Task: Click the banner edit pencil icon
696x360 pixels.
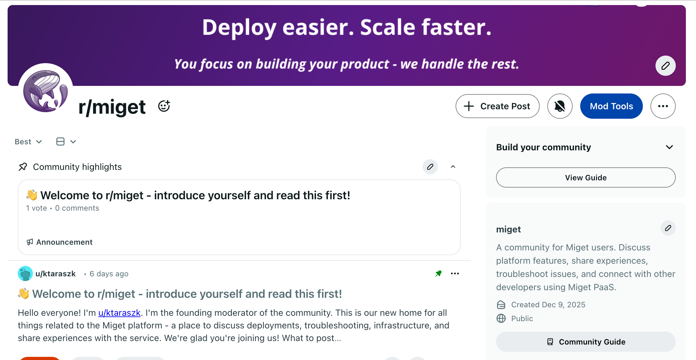Action: 665,66
